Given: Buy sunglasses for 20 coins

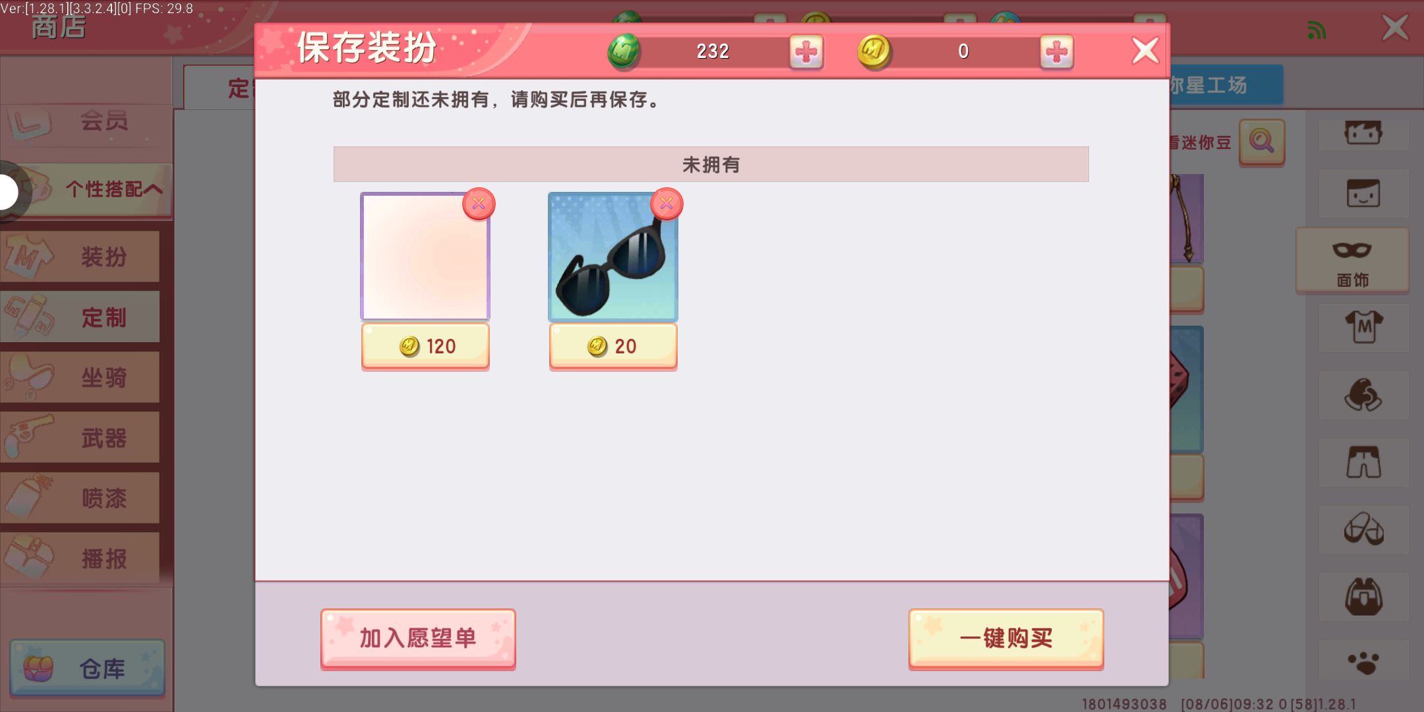Looking at the screenshot, I should tap(613, 346).
